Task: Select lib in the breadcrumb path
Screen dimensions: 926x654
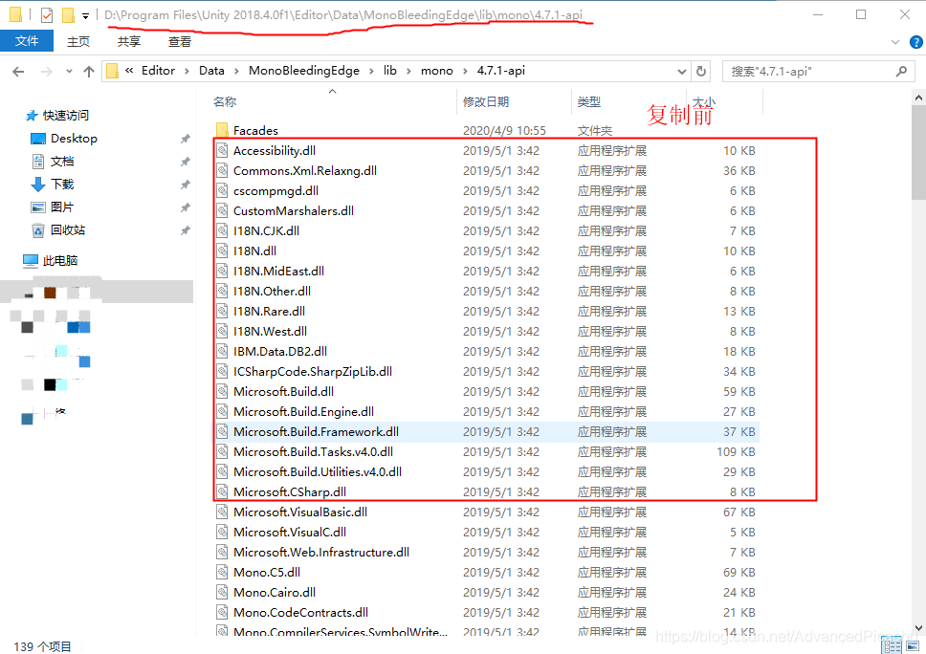Action: click(389, 71)
